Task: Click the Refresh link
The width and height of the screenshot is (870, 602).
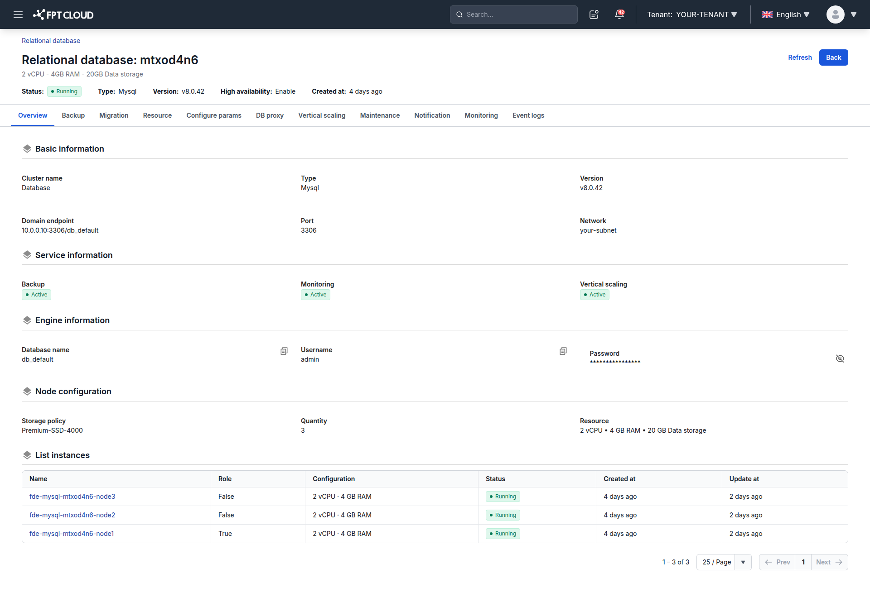Action: 800,57
